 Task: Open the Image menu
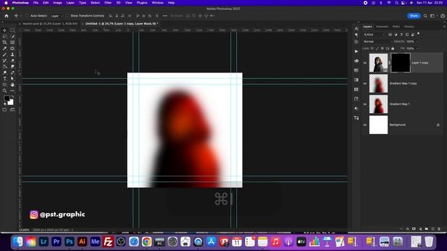pos(57,3)
